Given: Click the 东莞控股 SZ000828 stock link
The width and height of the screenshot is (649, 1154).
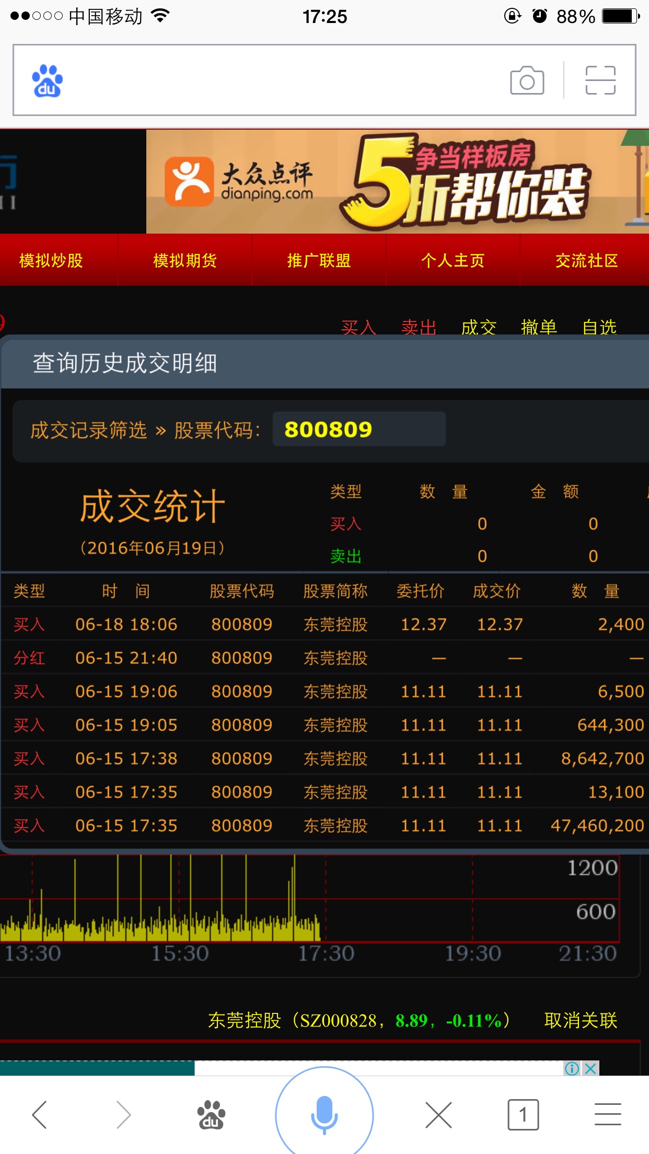Looking at the screenshot, I should (358, 1020).
